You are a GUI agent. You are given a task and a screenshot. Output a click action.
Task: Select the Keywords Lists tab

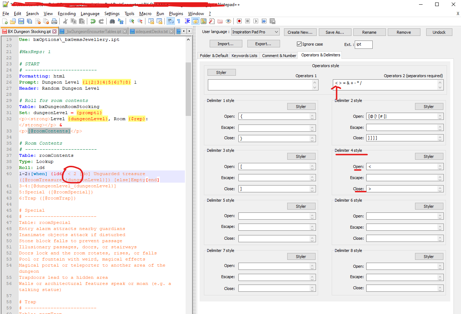[245, 56]
